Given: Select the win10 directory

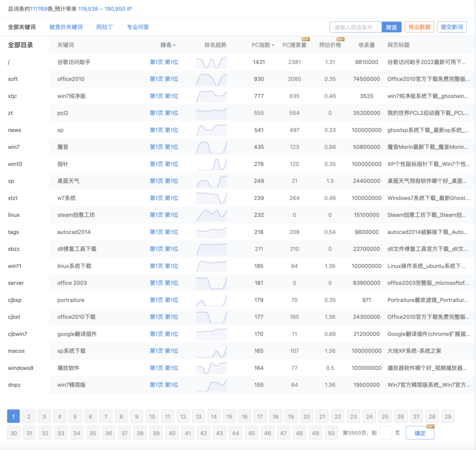Looking at the screenshot, I should pos(15,164).
